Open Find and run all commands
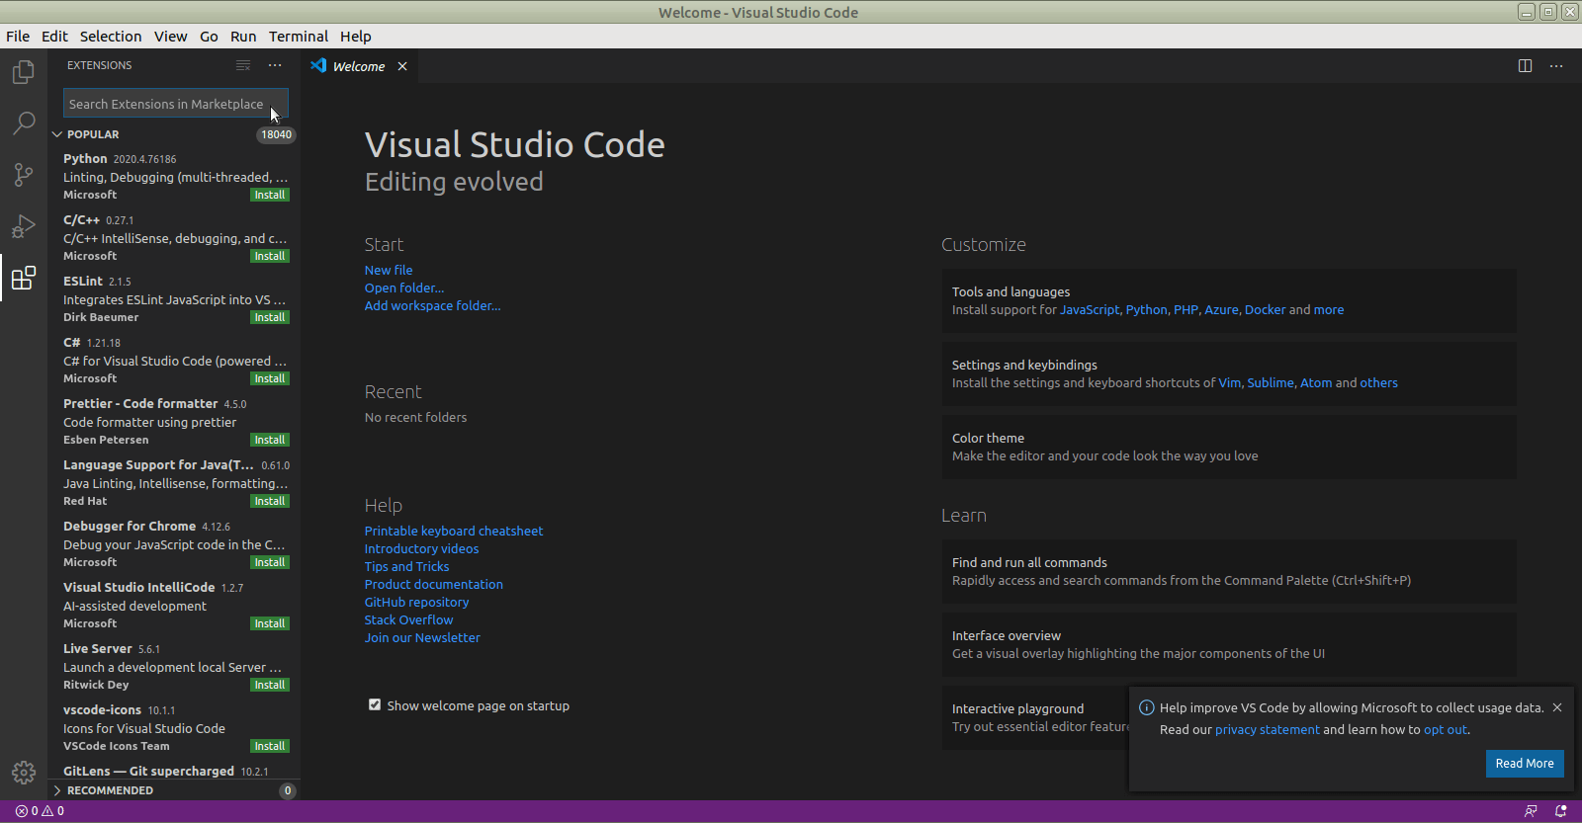The image size is (1582, 823). (1229, 571)
